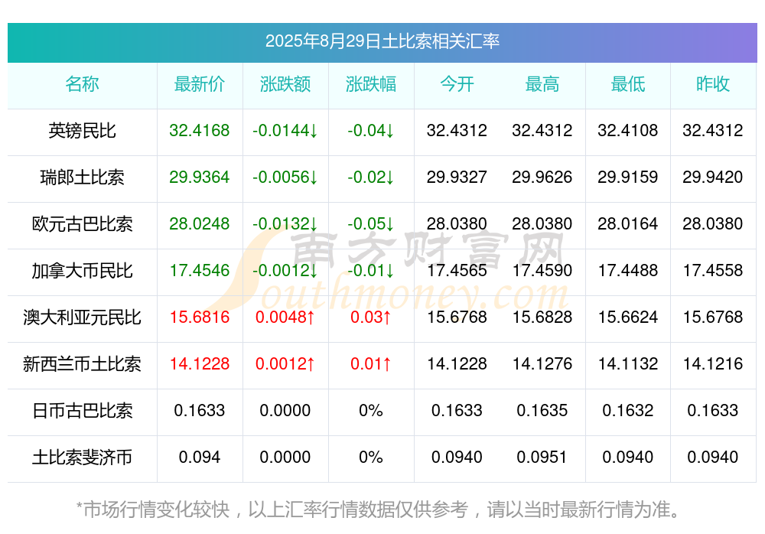Click the 最高 column header
The height and width of the screenshot is (534, 765).
click(x=542, y=84)
